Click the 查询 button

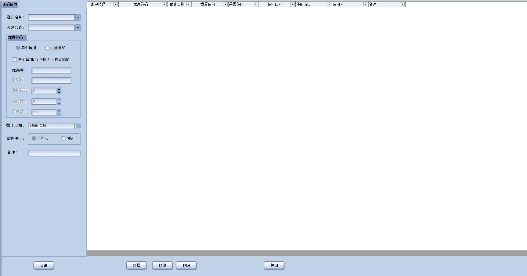pyautogui.click(x=44, y=266)
